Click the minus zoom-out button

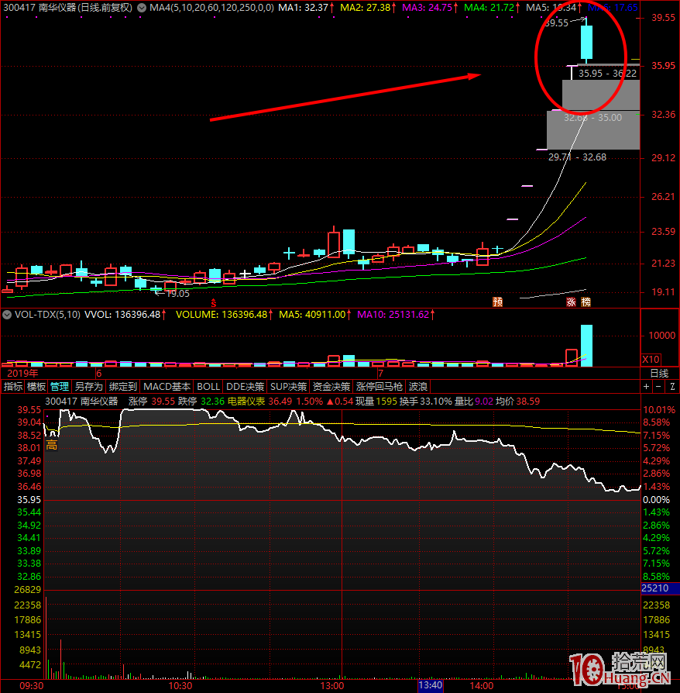(x=658, y=387)
